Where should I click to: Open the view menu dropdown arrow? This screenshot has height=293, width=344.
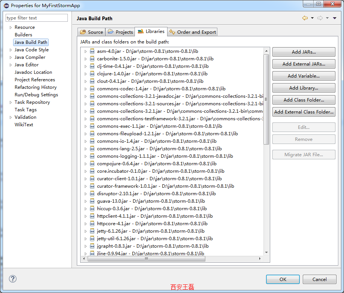click(x=335, y=18)
